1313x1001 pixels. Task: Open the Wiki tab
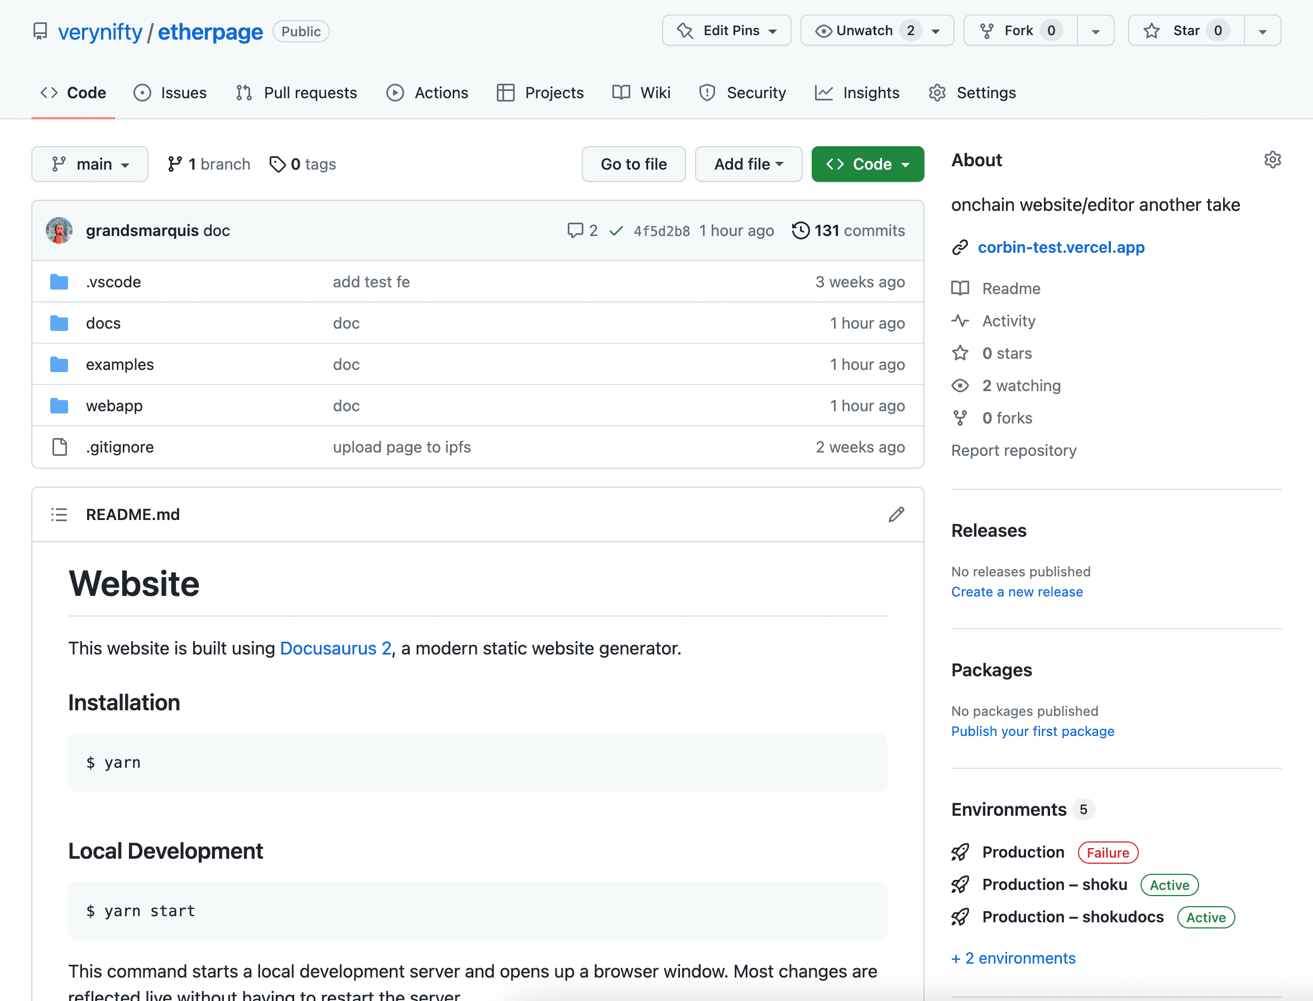(641, 93)
